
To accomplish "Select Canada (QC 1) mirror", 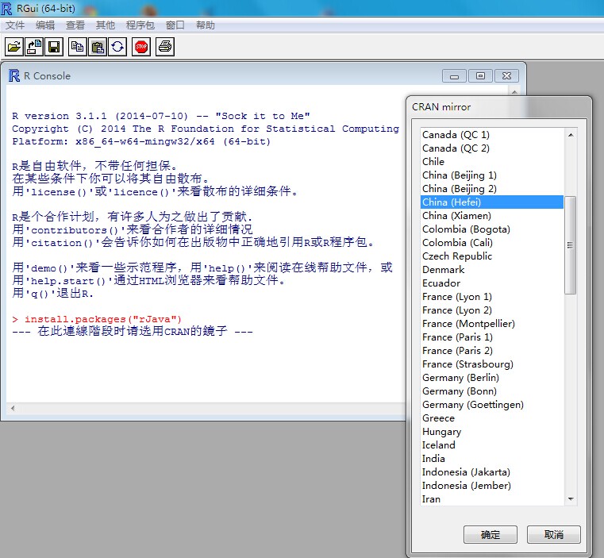I will (x=492, y=135).
